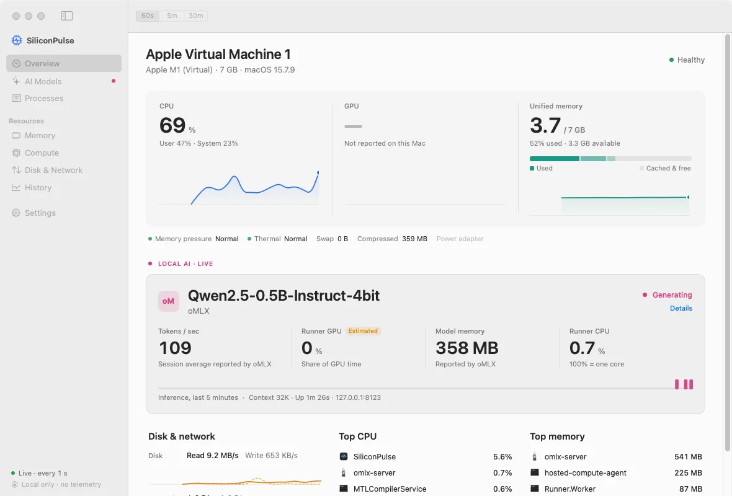Image resolution: width=732 pixels, height=496 pixels.
Task: Click the LOCAL AI · LIVE label
Action: 185,263
